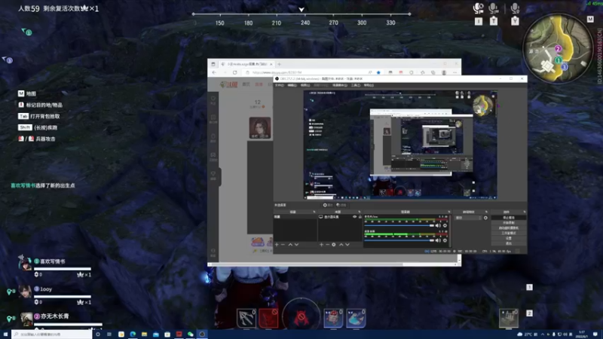Open the browser more options menu
603x339 pixels.
pyautogui.click(x=455, y=72)
